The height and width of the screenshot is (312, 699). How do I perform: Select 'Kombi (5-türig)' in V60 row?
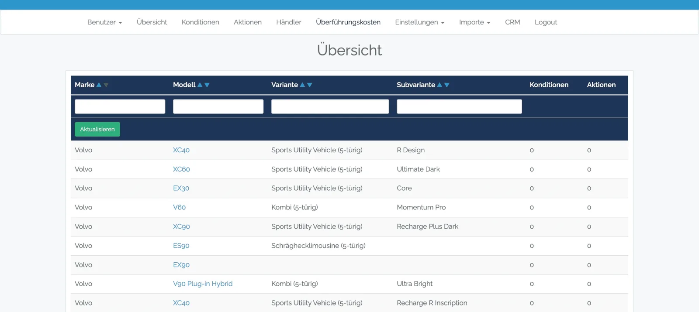pyautogui.click(x=294, y=207)
